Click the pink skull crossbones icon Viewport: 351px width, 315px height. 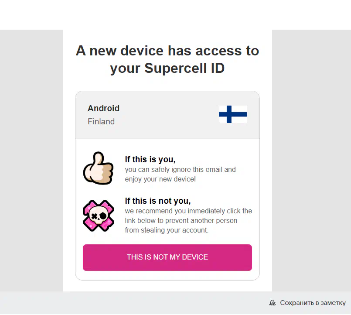tap(98, 216)
